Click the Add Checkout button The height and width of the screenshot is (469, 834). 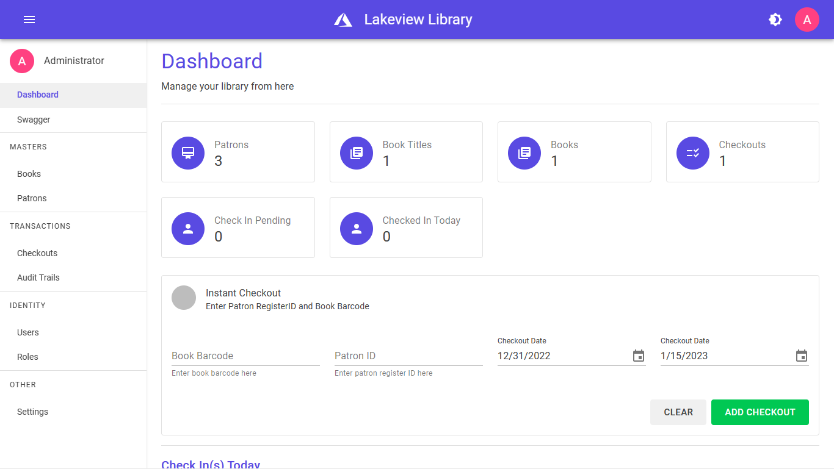[760, 412]
